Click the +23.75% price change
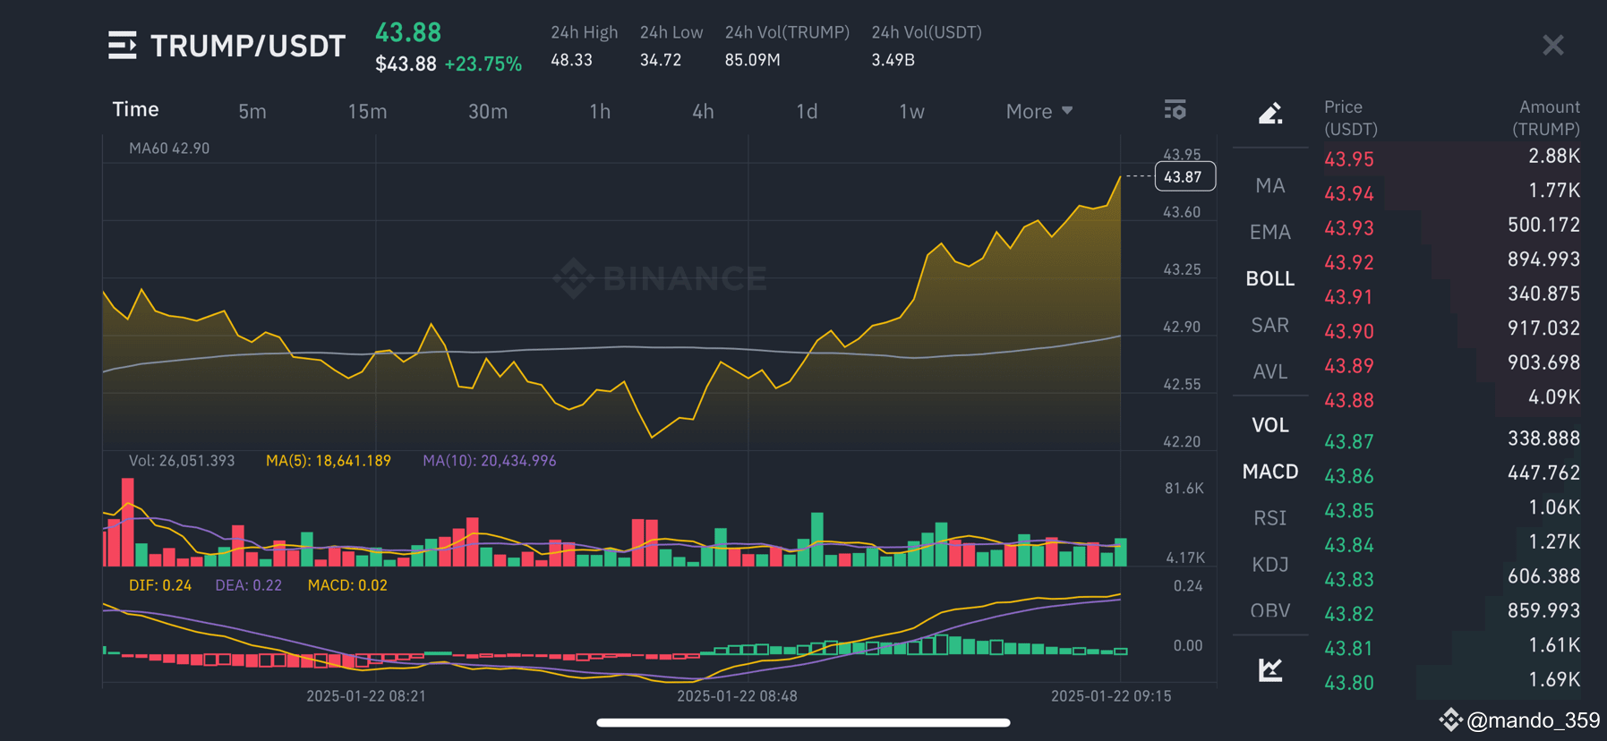The height and width of the screenshot is (741, 1607). 483,64
